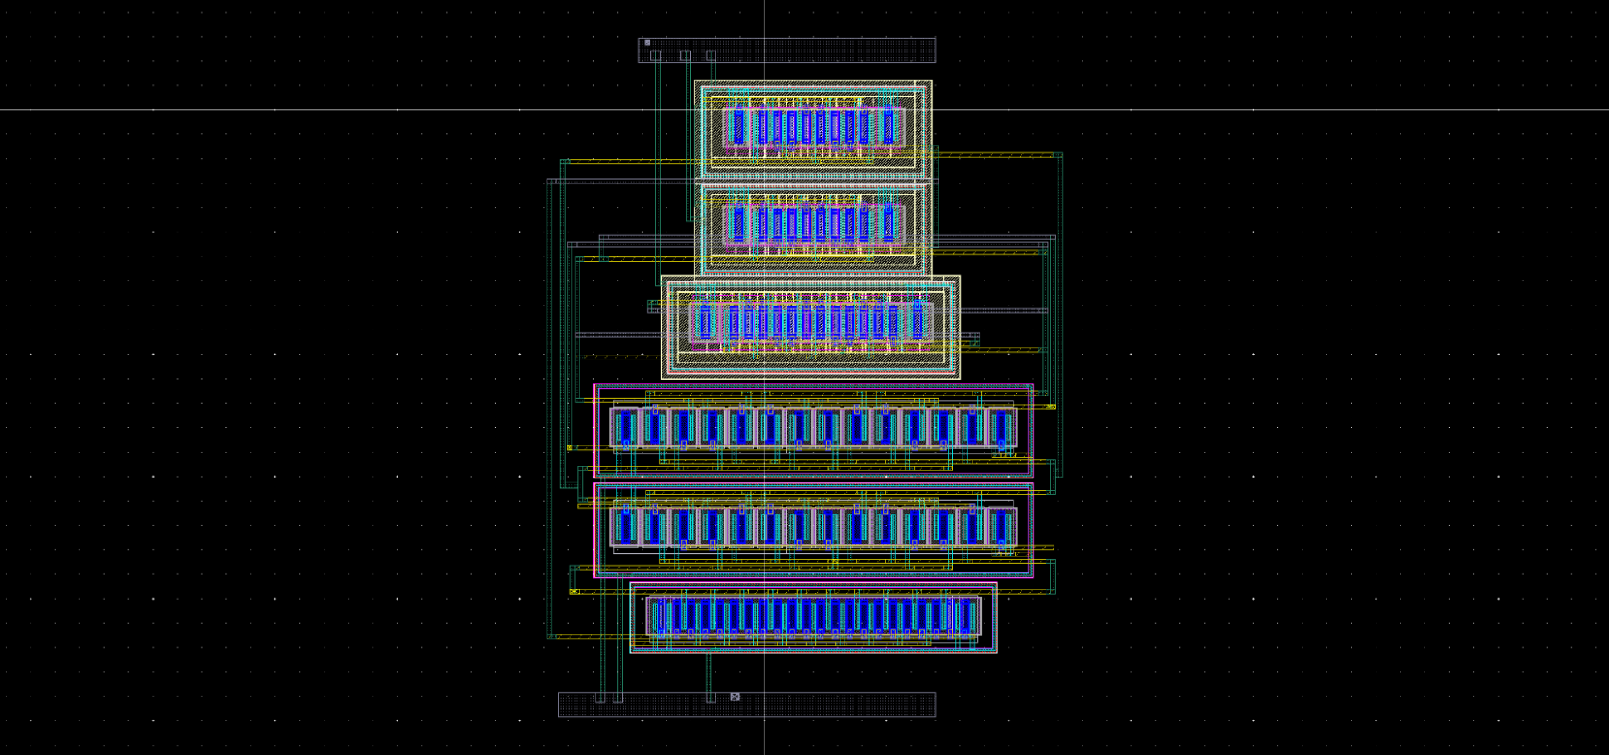Click the third via square on the top rail
Screen dimensions: 1609x755
711,55
